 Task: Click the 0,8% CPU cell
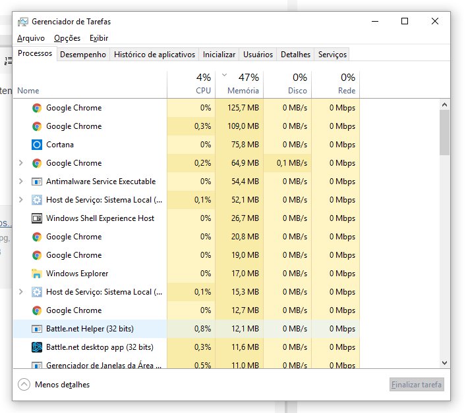coord(191,329)
